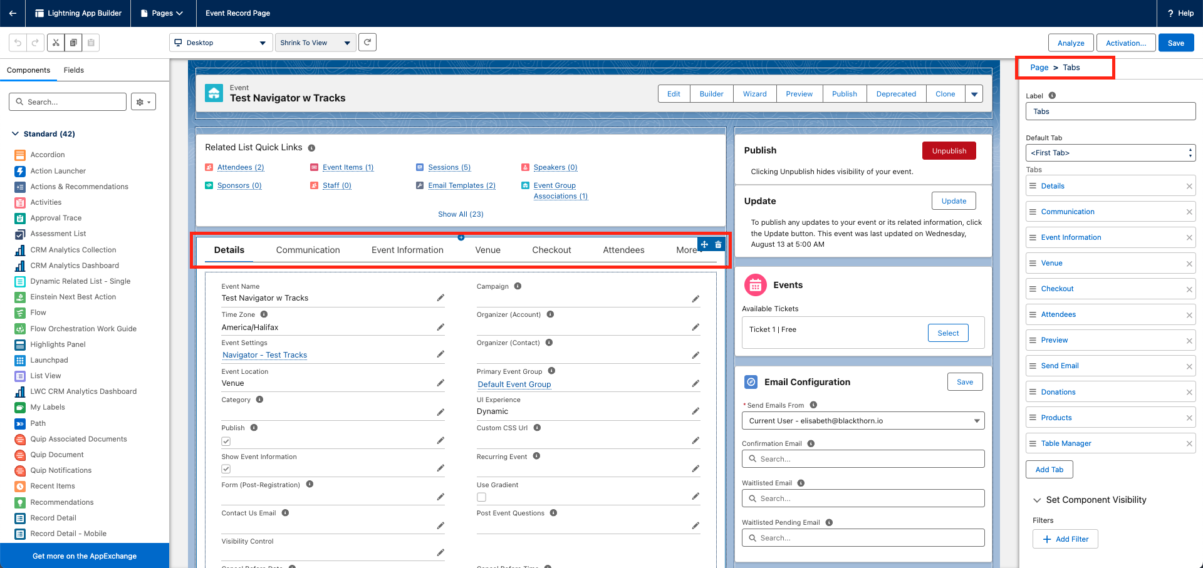The width and height of the screenshot is (1203, 568).
Task: Open the component search settings gear
Action: (143, 101)
